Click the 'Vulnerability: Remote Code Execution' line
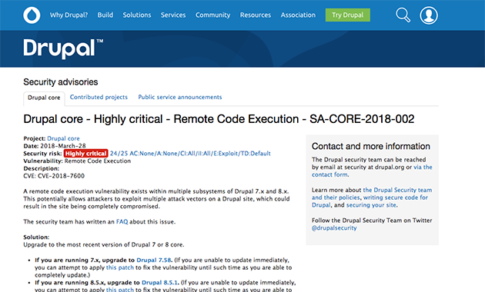Viewport: 485px width, 292px height. point(77,161)
